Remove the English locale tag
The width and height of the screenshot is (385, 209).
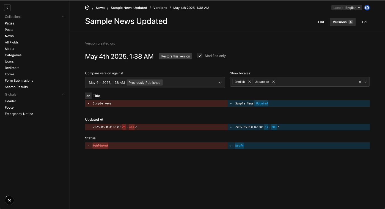[x=249, y=82]
